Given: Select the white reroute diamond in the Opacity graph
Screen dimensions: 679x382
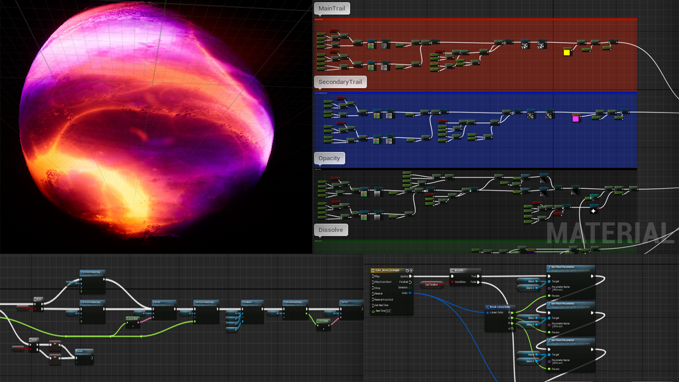Looking at the screenshot, I should click(x=593, y=212).
